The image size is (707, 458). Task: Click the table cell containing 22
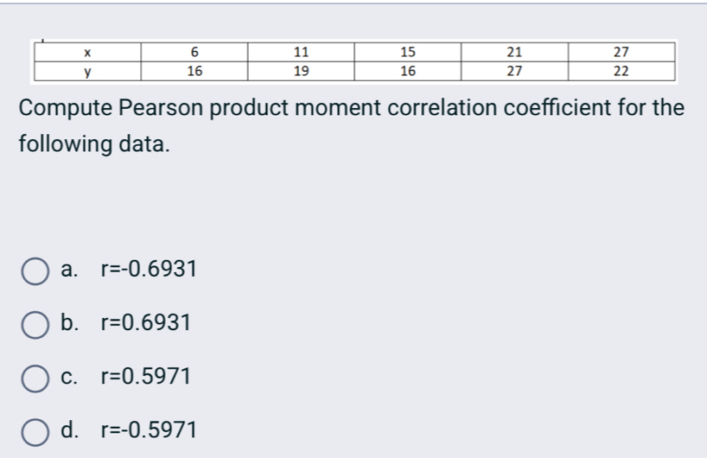tap(621, 71)
